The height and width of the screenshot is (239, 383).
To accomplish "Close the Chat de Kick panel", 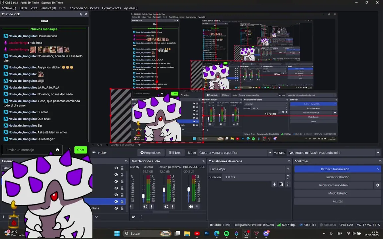I will 86,14.
